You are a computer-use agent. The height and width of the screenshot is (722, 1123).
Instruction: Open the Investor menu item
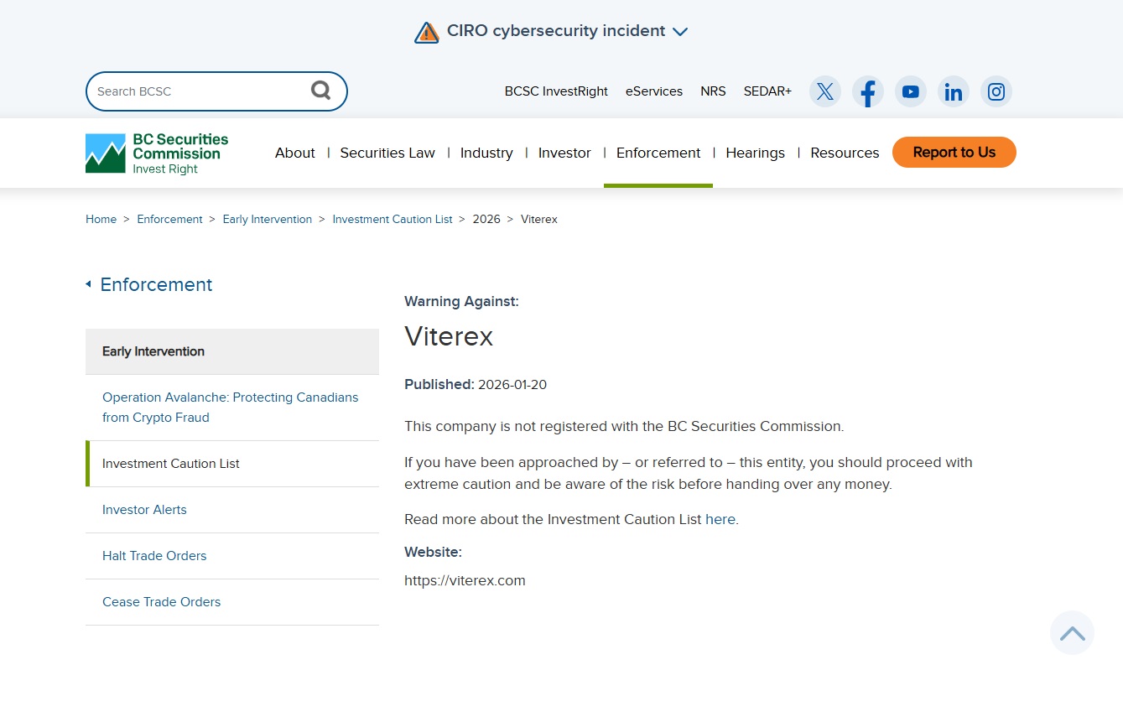pos(564,153)
